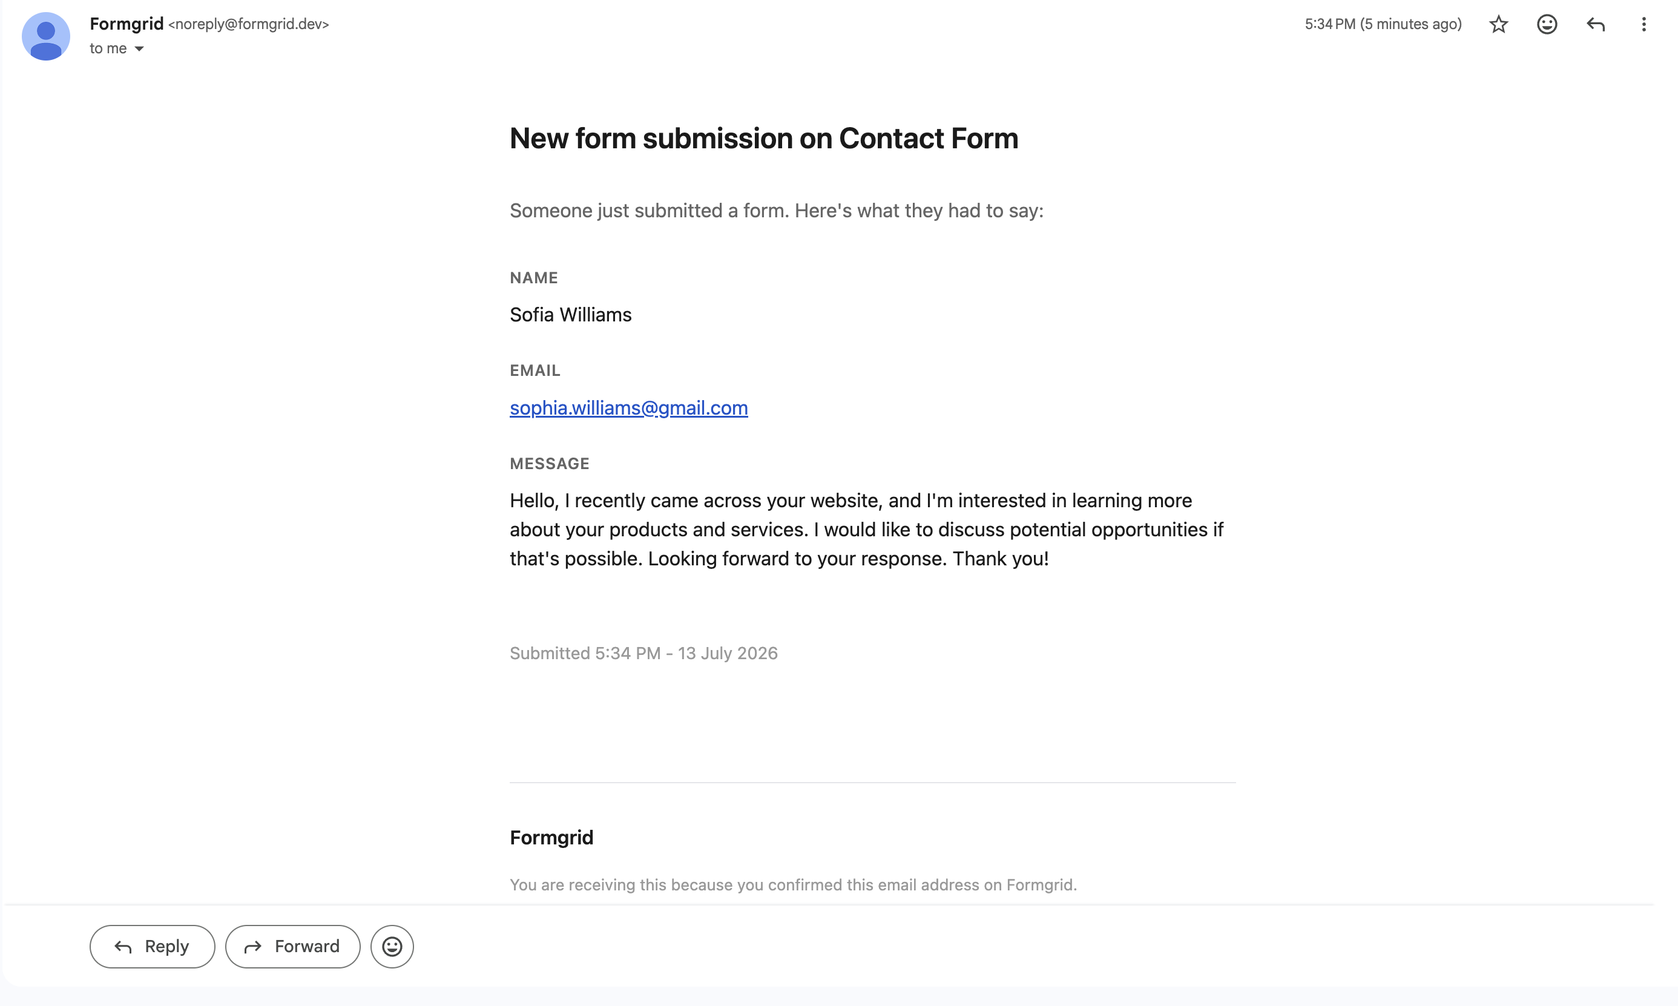Add emoji reaction from header icon
Screen dimensions: 1678x1006
(1547, 24)
